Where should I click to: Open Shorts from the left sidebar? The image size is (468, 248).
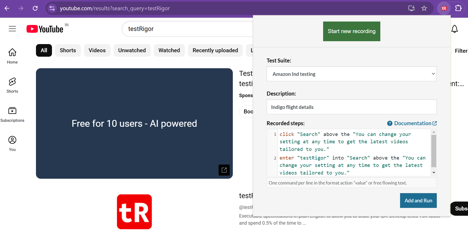point(12,85)
